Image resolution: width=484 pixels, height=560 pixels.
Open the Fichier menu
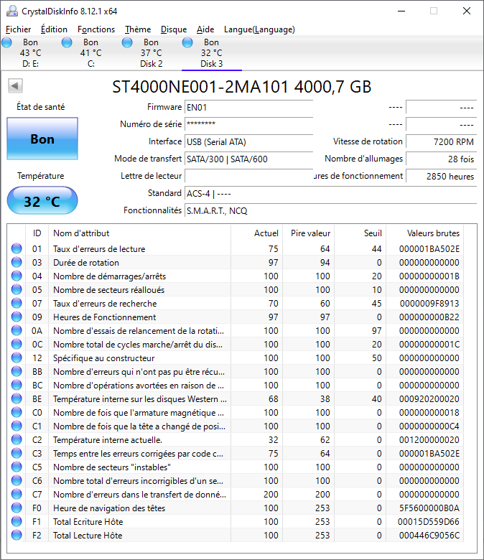(x=18, y=29)
